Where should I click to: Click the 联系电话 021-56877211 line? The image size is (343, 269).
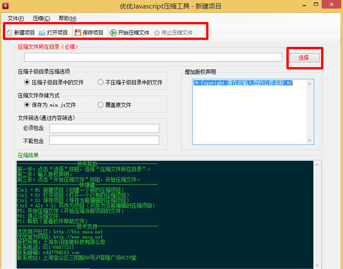pos(46,247)
